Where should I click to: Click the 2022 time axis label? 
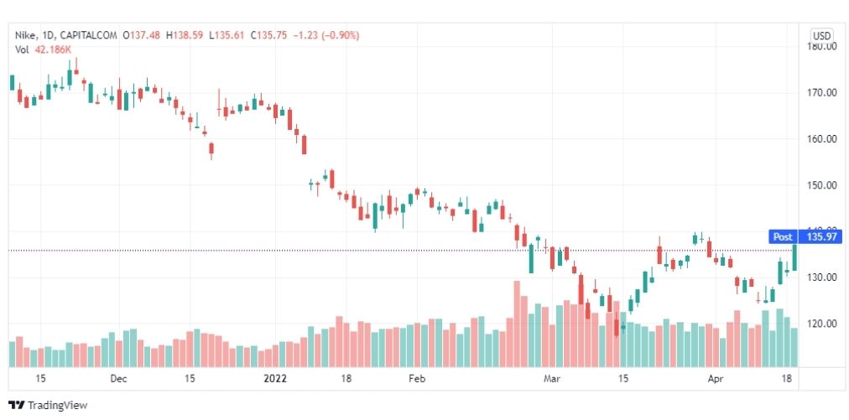point(274,378)
